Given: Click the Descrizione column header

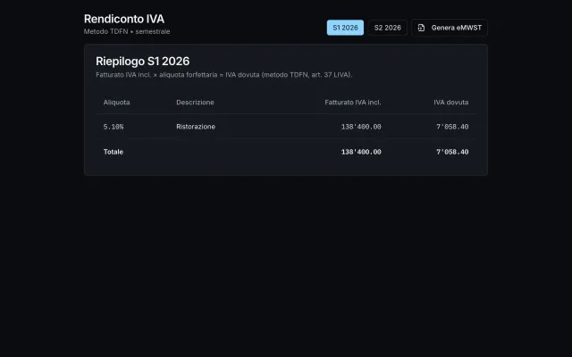Looking at the screenshot, I should tap(195, 103).
